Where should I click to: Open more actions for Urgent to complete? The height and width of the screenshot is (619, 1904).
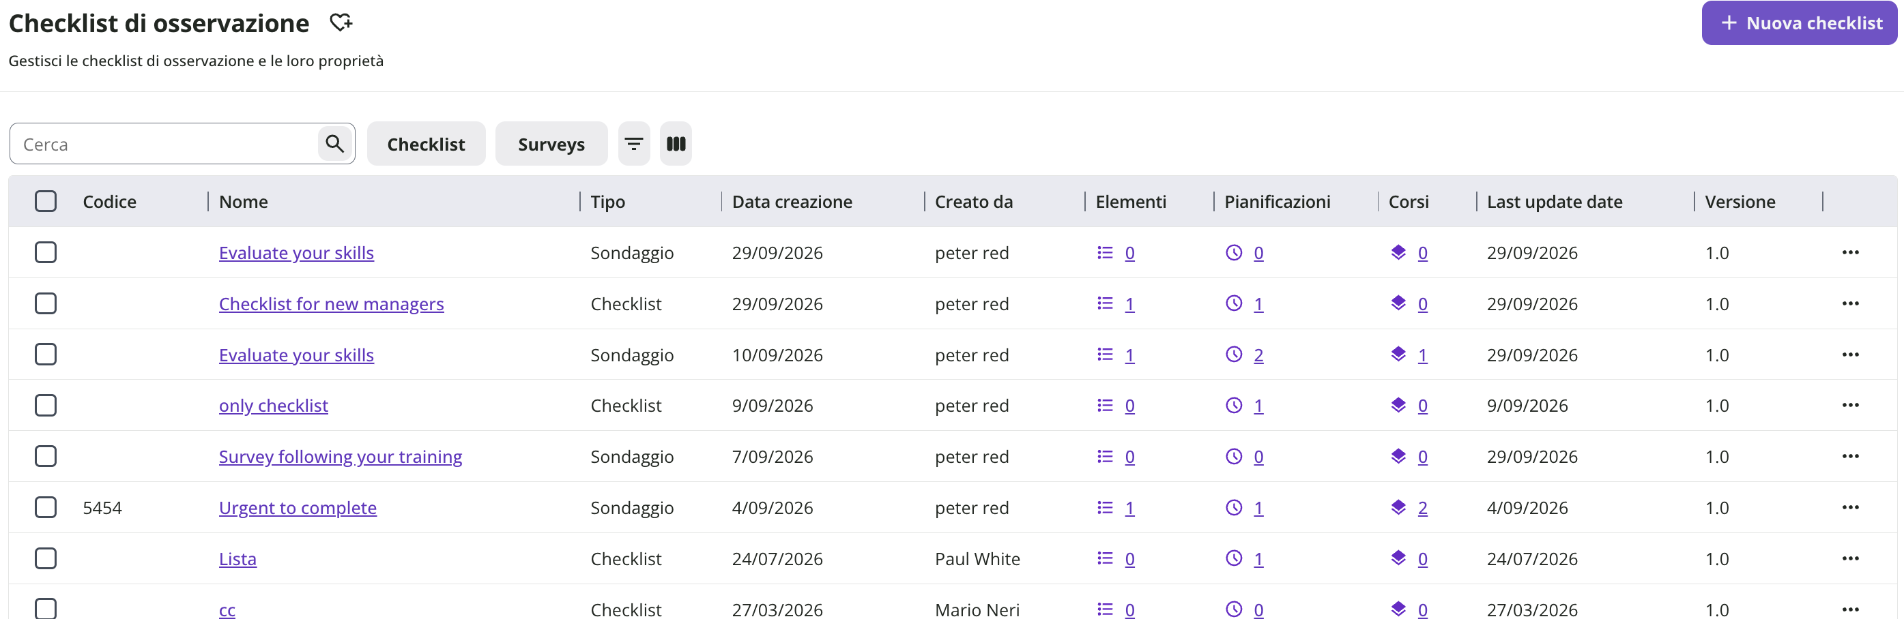coord(1850,507)
